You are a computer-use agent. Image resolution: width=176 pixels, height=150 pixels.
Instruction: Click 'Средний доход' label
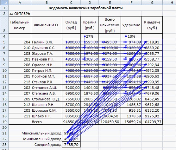pos(48,145)
